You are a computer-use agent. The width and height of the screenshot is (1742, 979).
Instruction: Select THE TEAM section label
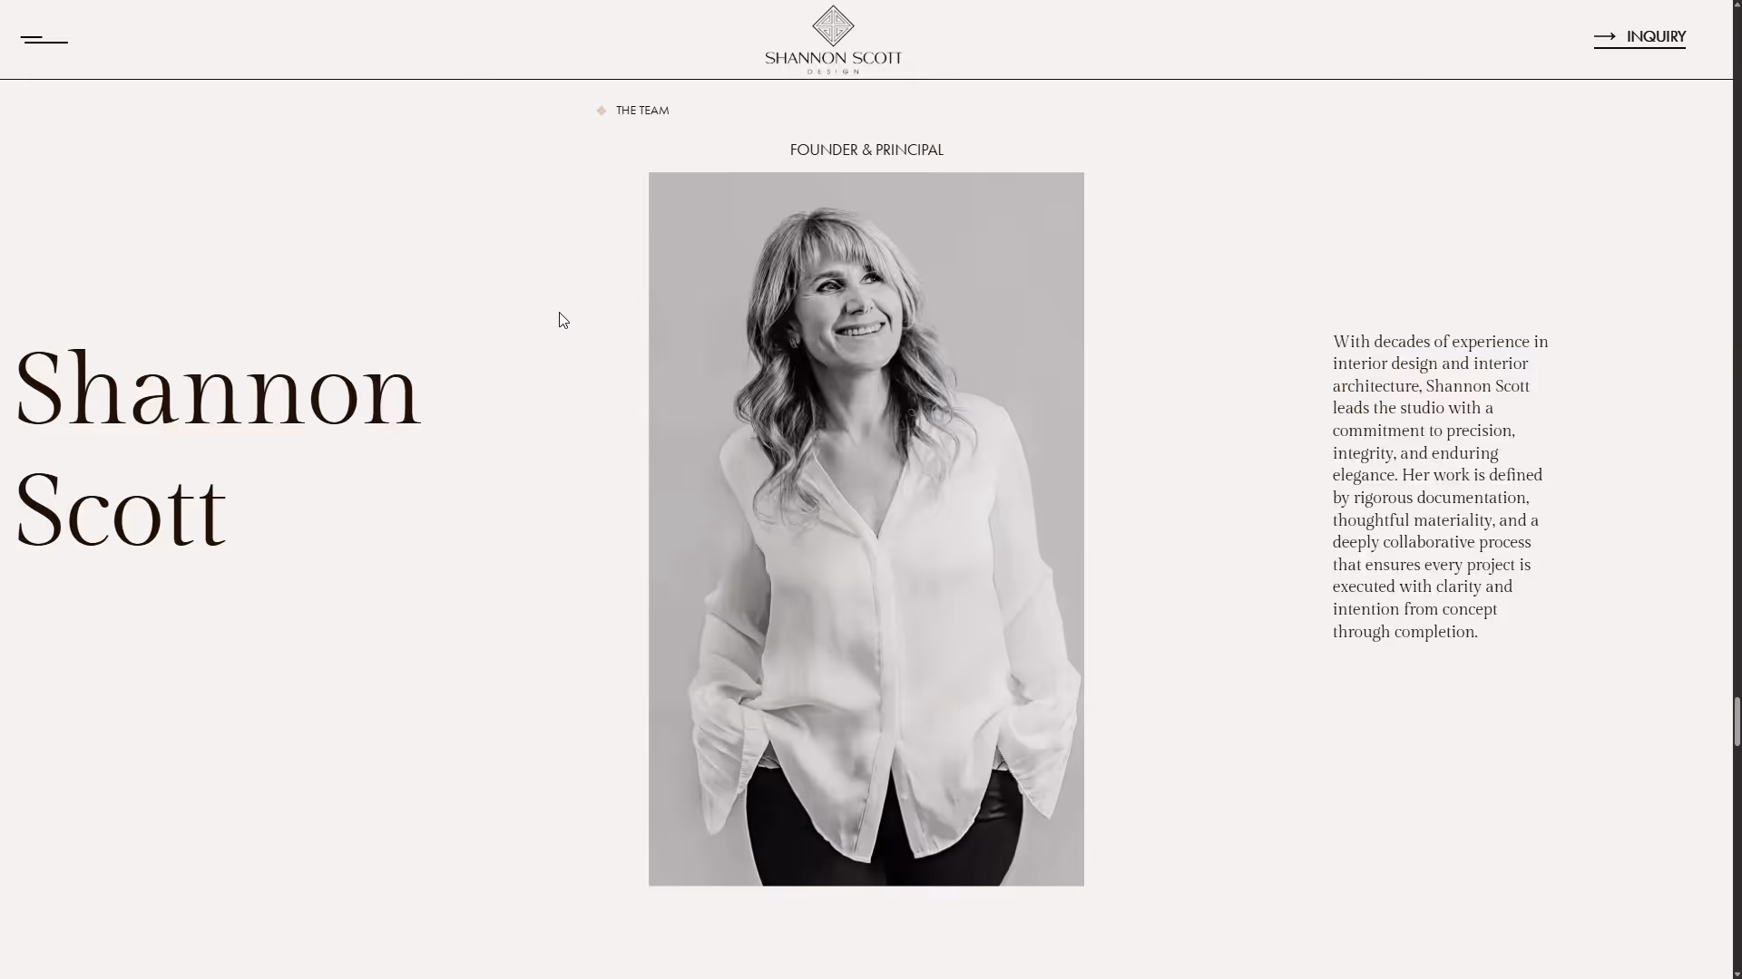[642, 111]
